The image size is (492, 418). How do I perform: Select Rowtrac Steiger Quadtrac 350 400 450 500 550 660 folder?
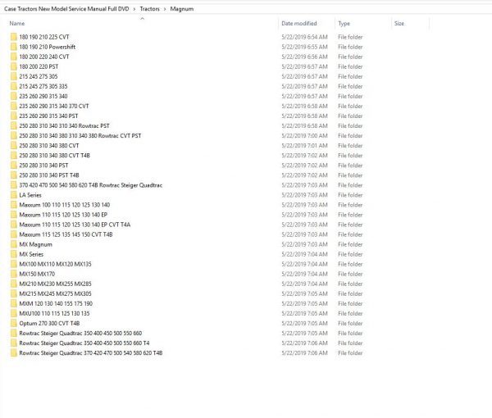pyautogui.click(x=80, y=334)
